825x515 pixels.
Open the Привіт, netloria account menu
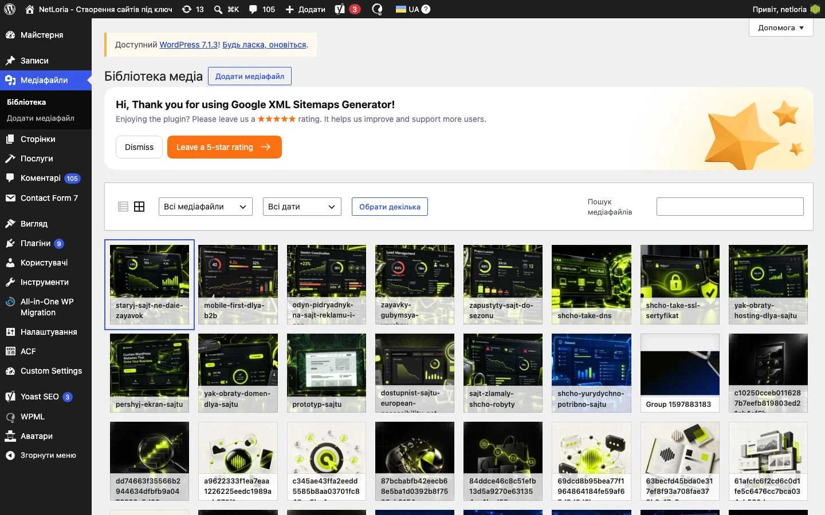[x=787, y=9]
